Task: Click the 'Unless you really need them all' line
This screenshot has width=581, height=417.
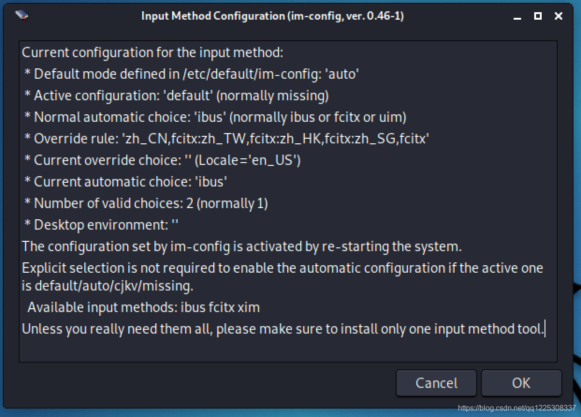Action: point(283,329)
